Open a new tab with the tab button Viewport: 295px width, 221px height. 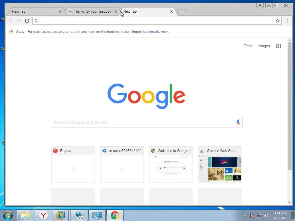click(x=182, y=12)
